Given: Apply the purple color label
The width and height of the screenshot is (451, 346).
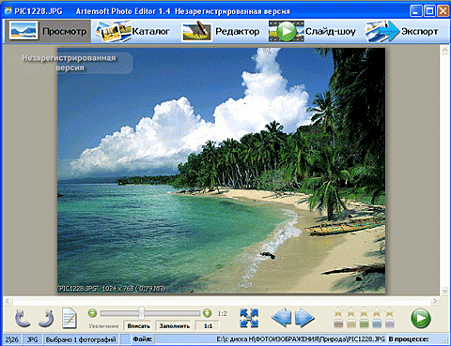Looking at the screenshot, I should (390, 323).
